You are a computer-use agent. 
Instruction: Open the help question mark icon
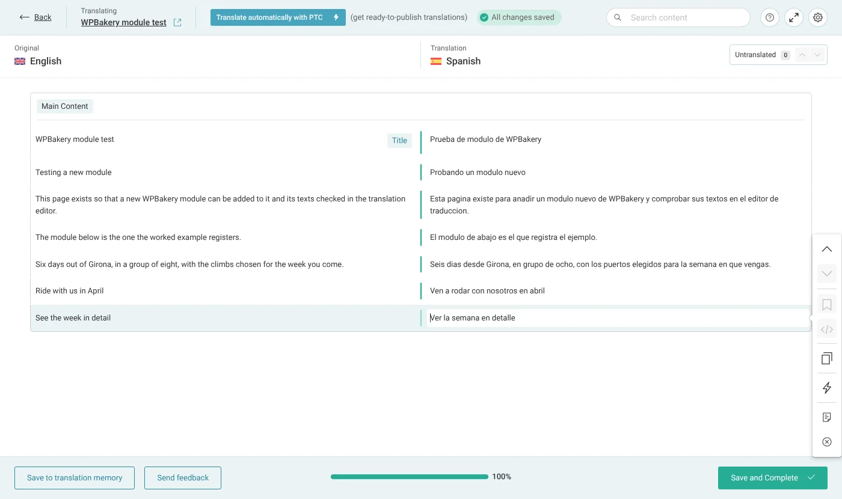[x=770, y=17]
